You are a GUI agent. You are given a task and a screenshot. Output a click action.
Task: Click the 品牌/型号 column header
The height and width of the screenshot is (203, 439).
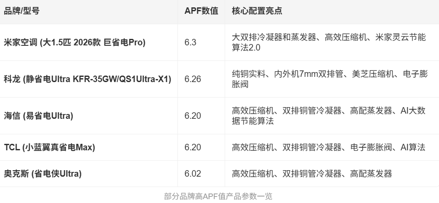(x=22, y=11)
